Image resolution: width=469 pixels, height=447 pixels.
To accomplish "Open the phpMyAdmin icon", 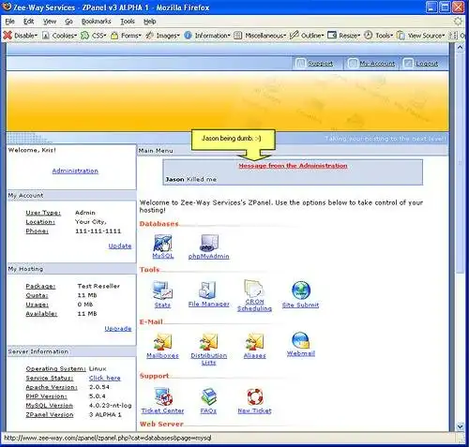I will [209, 243].
